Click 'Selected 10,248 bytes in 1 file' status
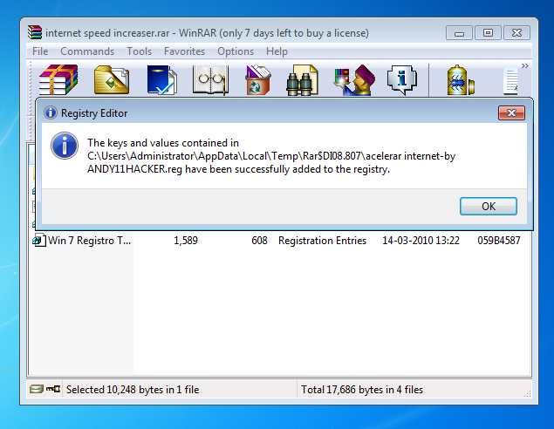Viewport: 554px width, 429px height. coord(133,390)
